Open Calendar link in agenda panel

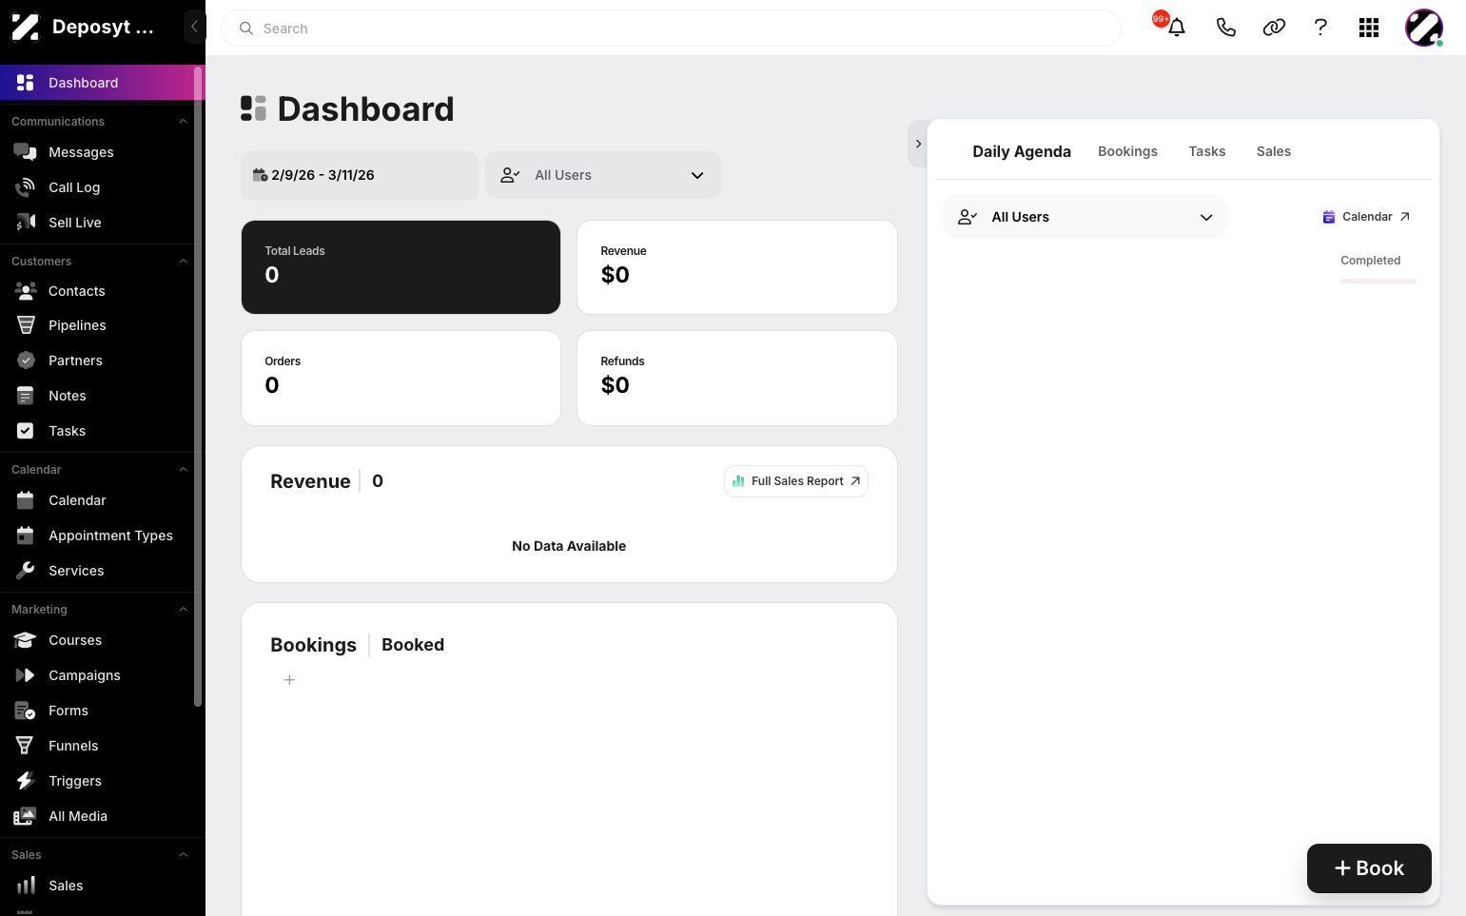click(1366, 217)
